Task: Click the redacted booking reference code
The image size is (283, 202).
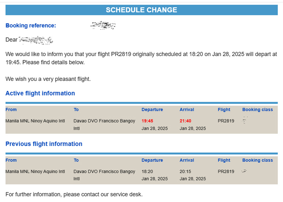Action: pyautogui.click(x=103, y=25)
